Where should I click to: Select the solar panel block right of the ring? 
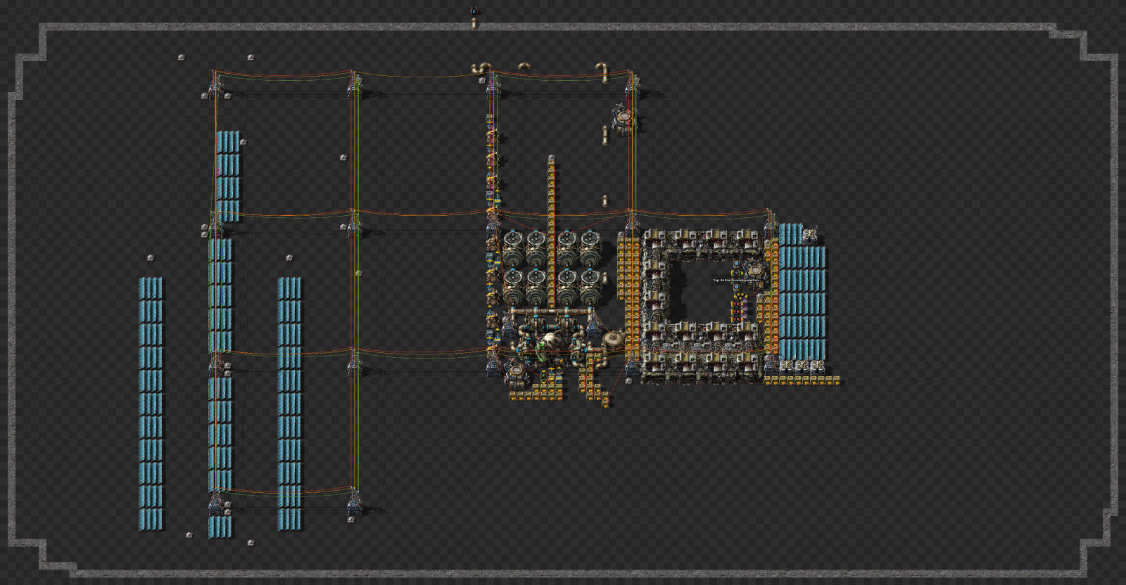pyautogui.click(x=802, y=292)
